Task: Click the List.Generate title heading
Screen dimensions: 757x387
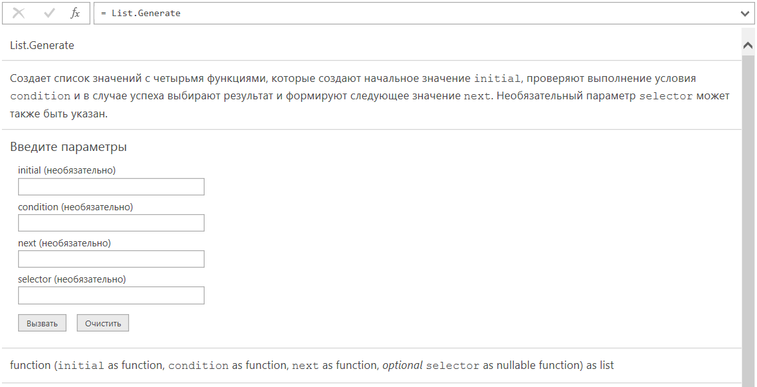Action: click(x=43, y=45)
